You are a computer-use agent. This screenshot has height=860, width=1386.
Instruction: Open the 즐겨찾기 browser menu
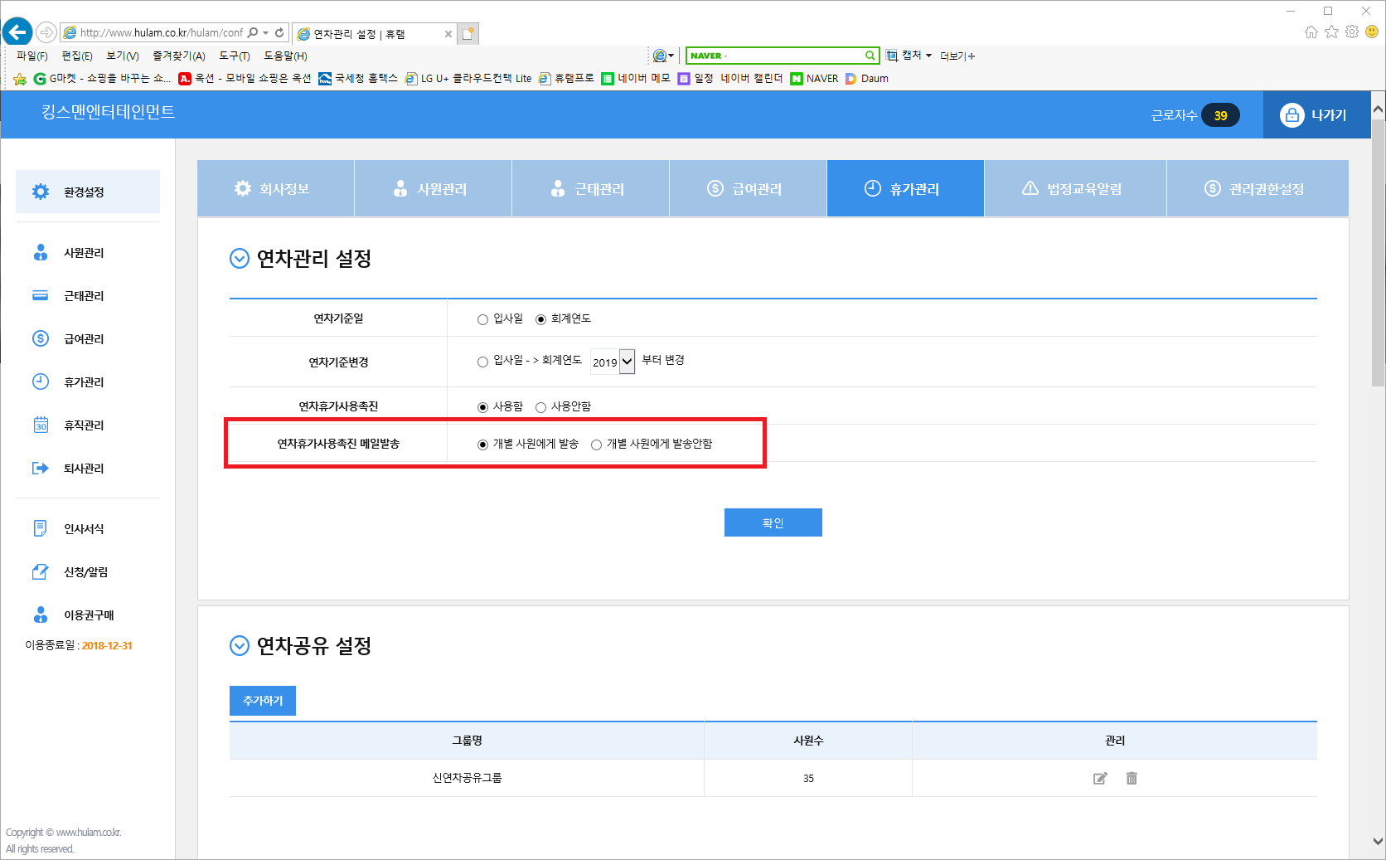click(178, 56)
